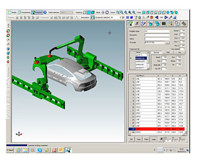Step backward with the blue left arrow
Viewport: 197px width, 164px height.
[x=157, y=18]
